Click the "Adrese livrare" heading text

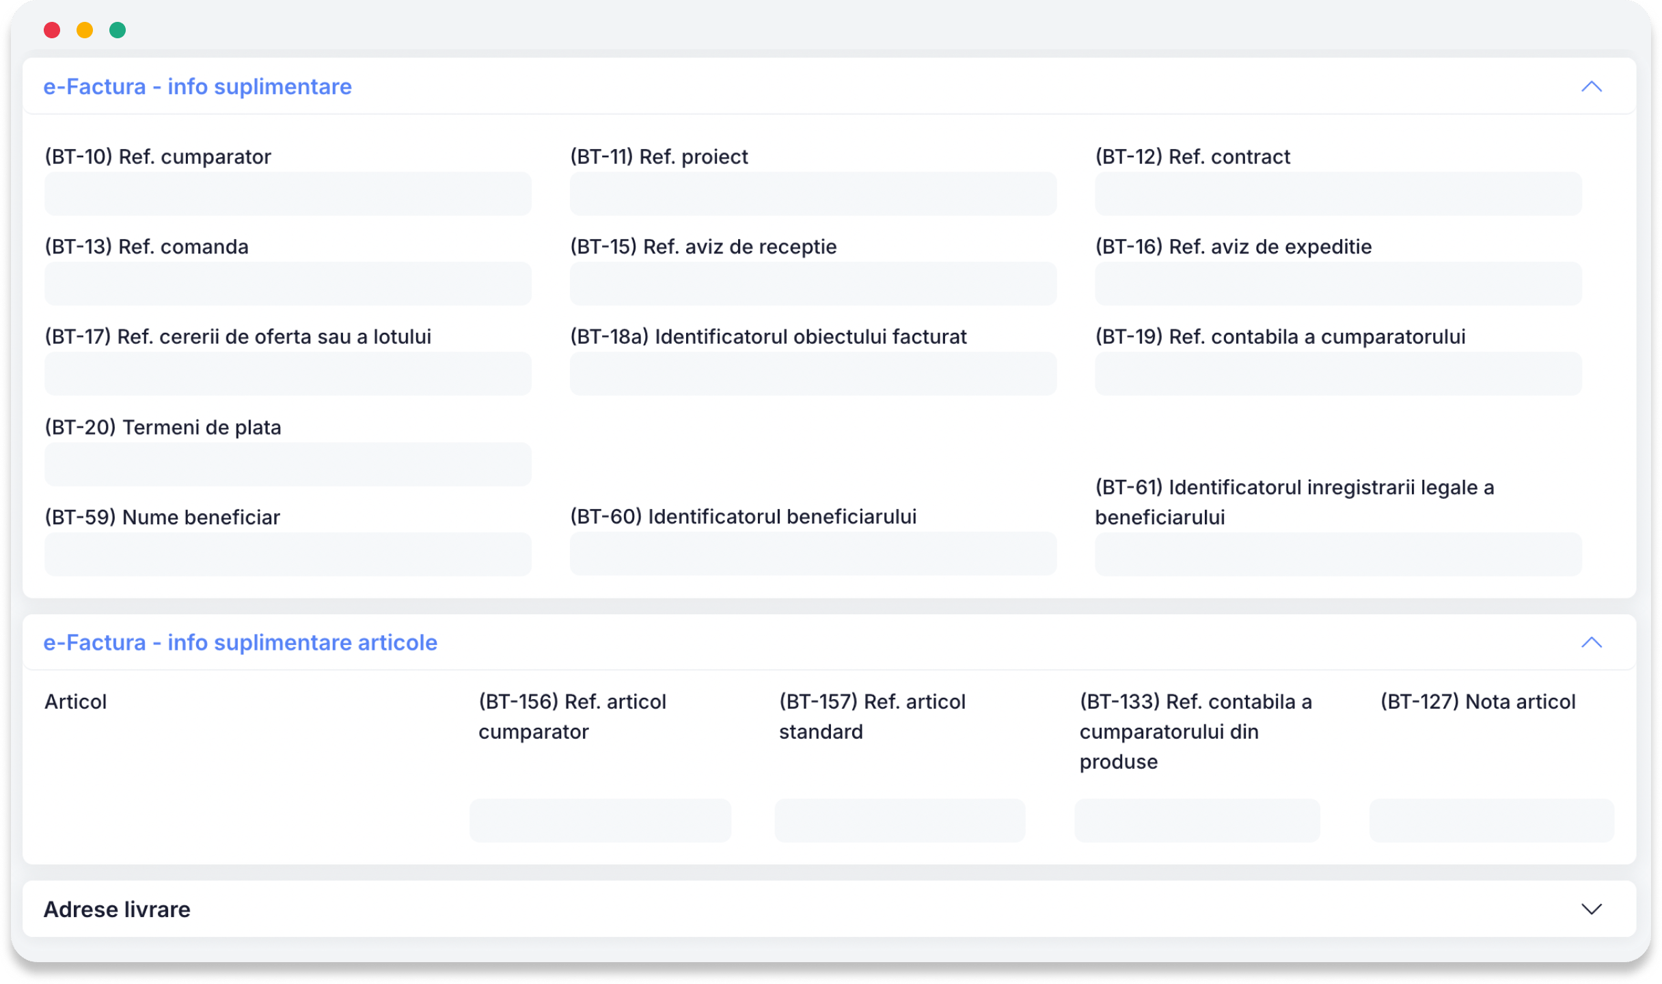(117, 909)
